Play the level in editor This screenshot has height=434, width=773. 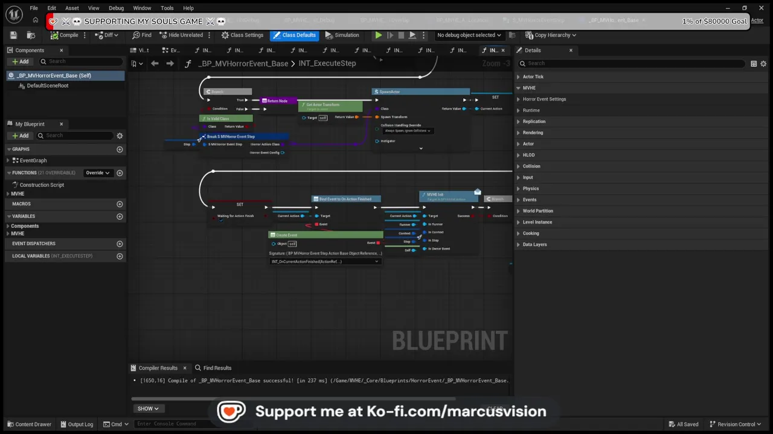379,35
